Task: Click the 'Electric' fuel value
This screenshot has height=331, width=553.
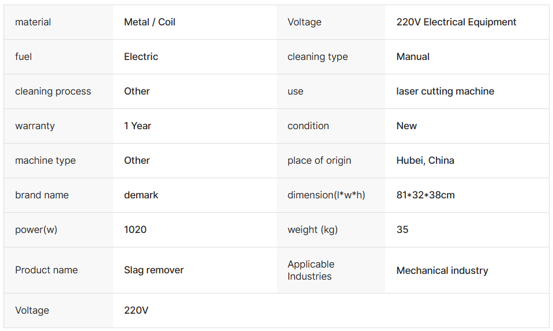Action: (x=141, y=57)
